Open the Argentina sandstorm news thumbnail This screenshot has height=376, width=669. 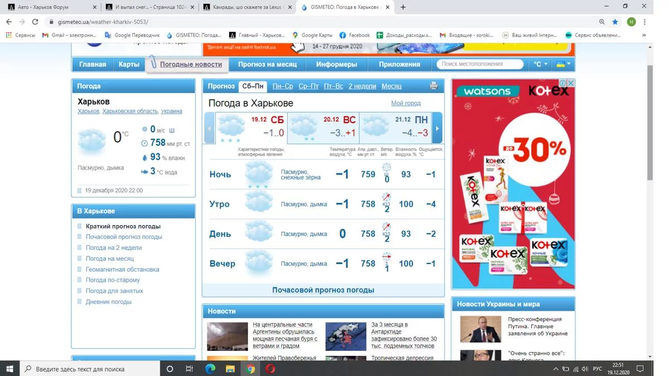click(x=227, y=336)
